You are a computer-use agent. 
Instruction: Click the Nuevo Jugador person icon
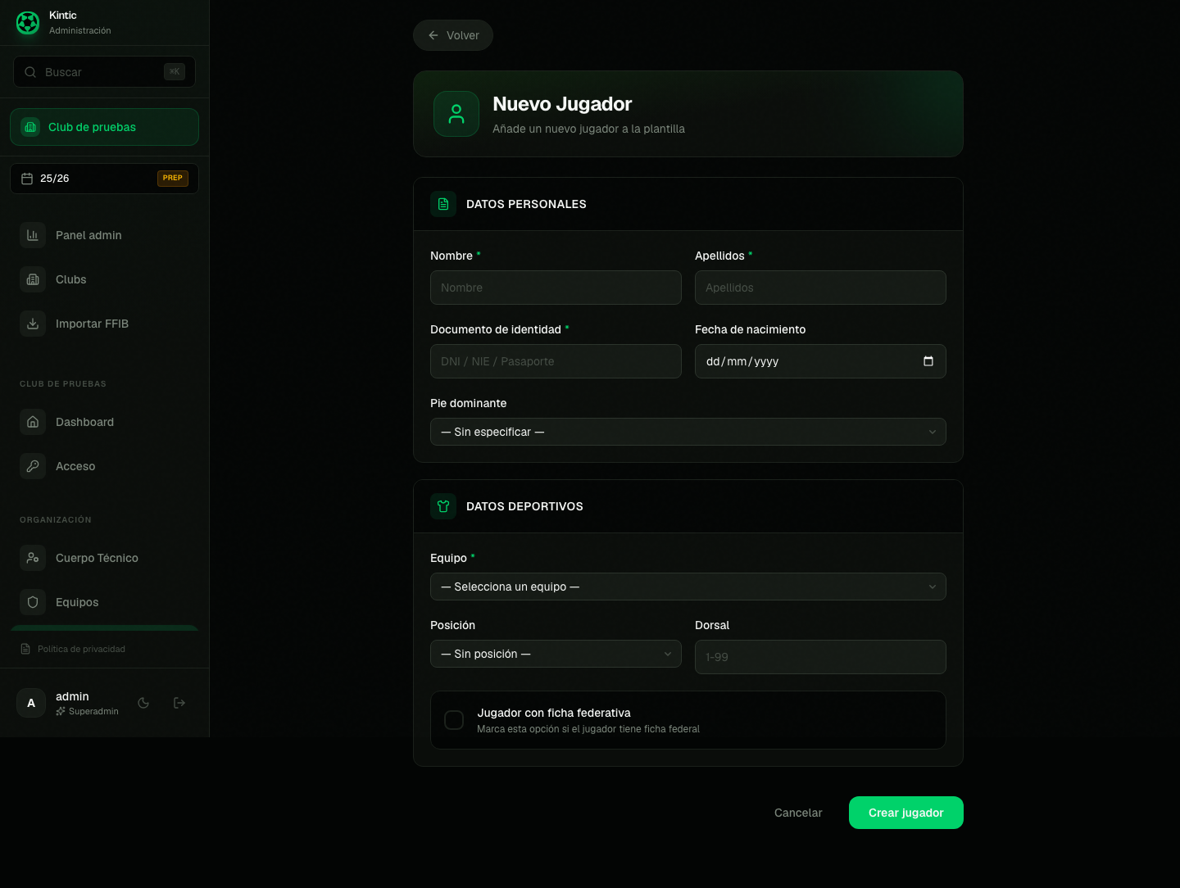pyautogui.click(x=456, y=114)
